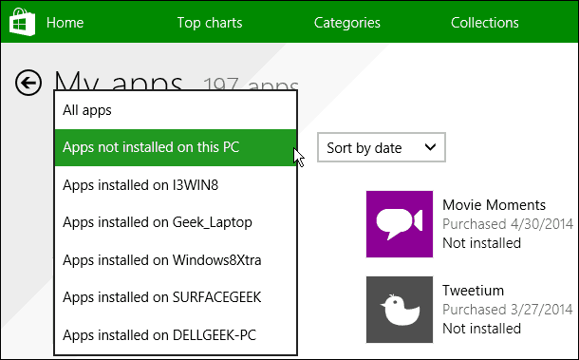Expand the Sort by date chevron

click(430, 147)
